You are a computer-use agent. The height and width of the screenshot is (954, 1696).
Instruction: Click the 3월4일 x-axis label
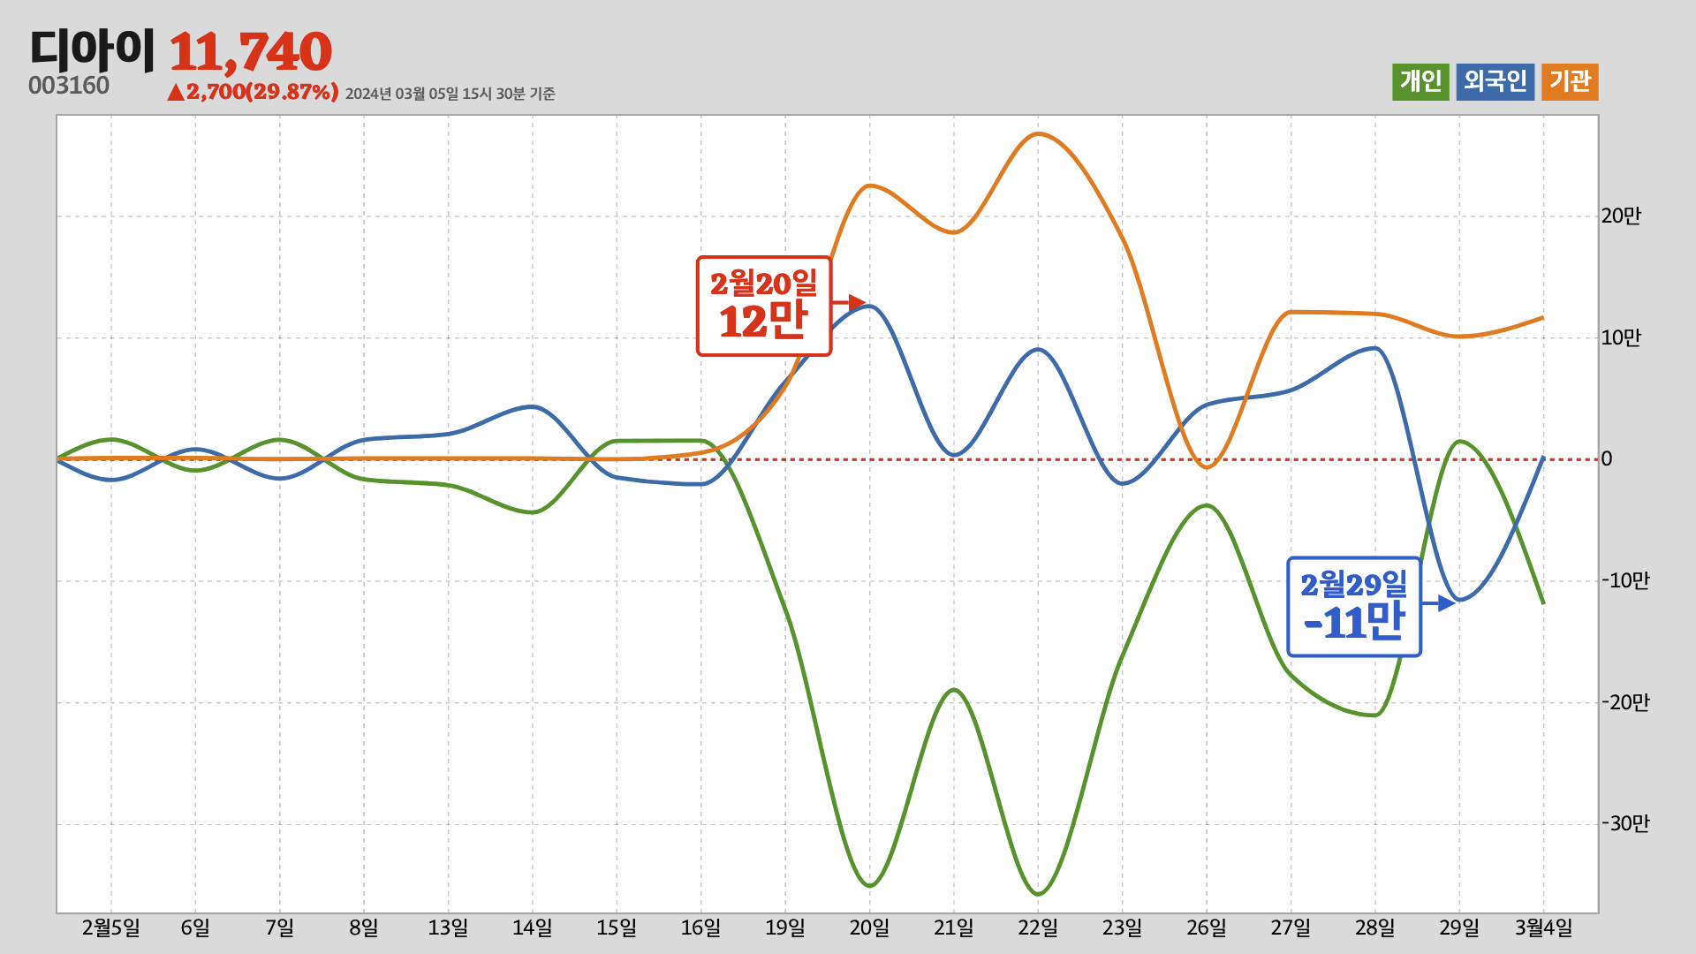coord(1544,928)
